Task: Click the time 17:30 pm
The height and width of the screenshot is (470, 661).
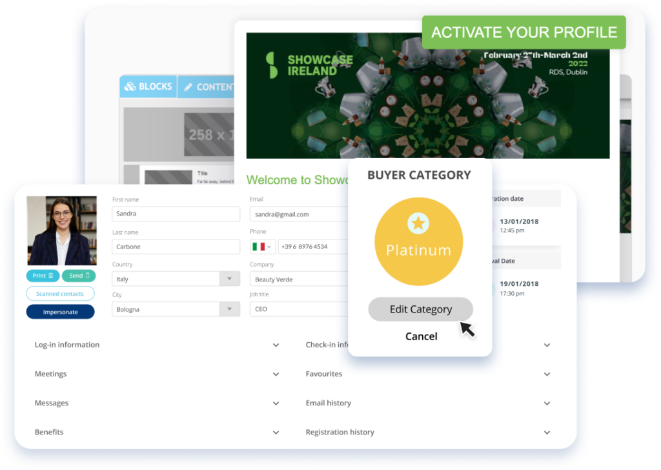Action: coord(512,293)
